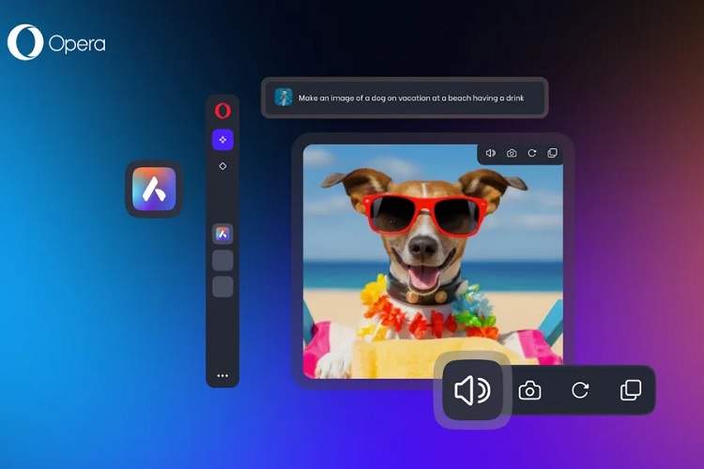Image resolution: width=704 pixels, height=469 pixels.
Task: Click the Opera logo in the top-left corner
Action: [x=56, y=43]
